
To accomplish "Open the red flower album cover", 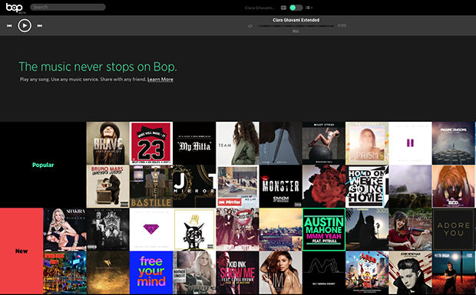I will tap(324, 186).
